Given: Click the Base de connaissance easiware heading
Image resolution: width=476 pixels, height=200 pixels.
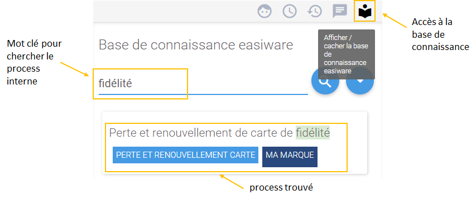Looking at the screenshot, I should [x=196, y=45].
